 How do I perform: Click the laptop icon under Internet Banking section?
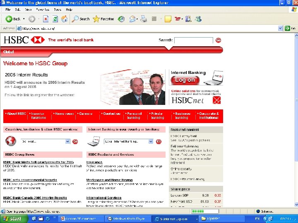[94, 141]
